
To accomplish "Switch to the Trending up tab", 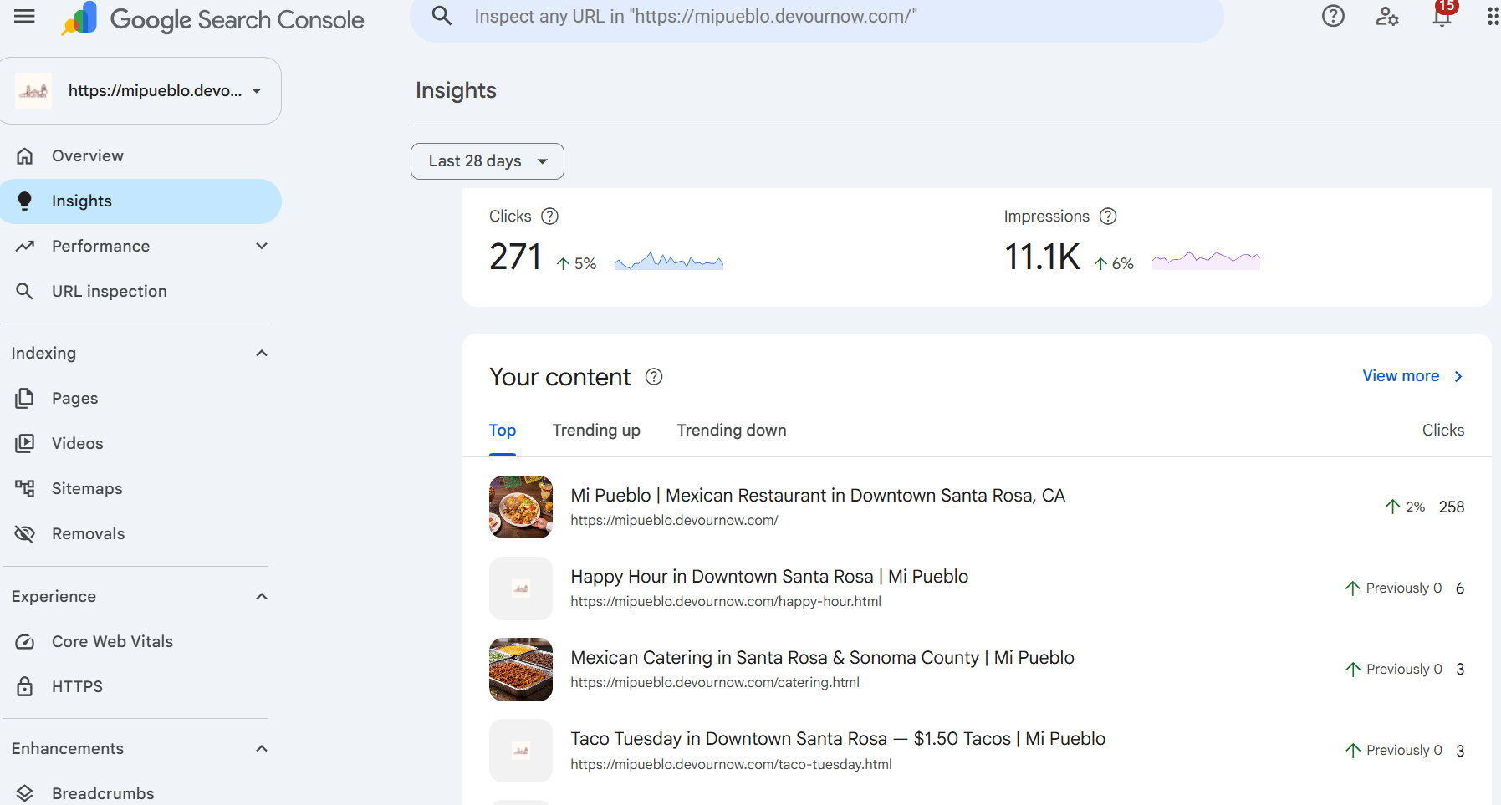I will click(596, 431).
